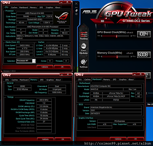Click OK in the CPU-Z Mainboard window
This screenshot has width=153, height=146.
click(136, 139)
